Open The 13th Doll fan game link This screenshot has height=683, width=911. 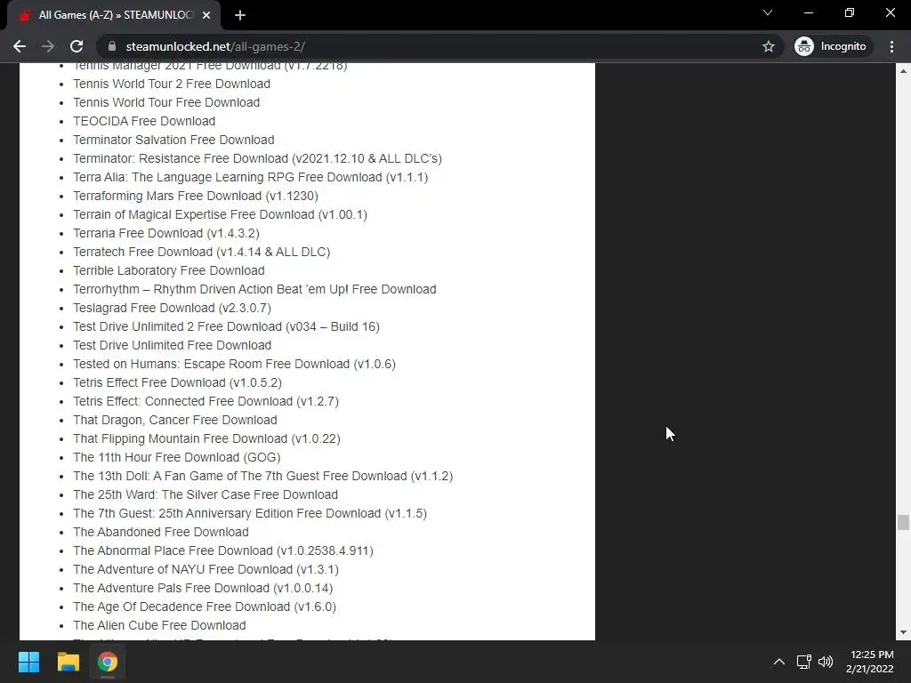(262, 476)
